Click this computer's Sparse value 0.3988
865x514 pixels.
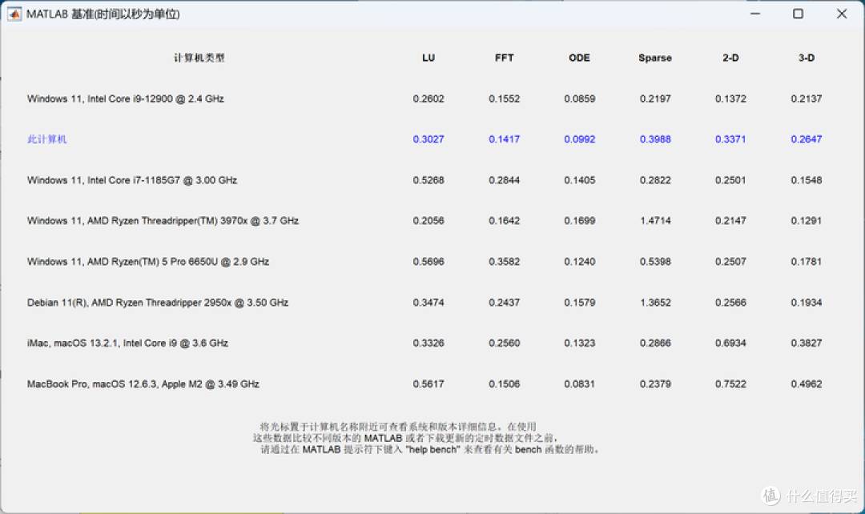(x=655, y=139)
